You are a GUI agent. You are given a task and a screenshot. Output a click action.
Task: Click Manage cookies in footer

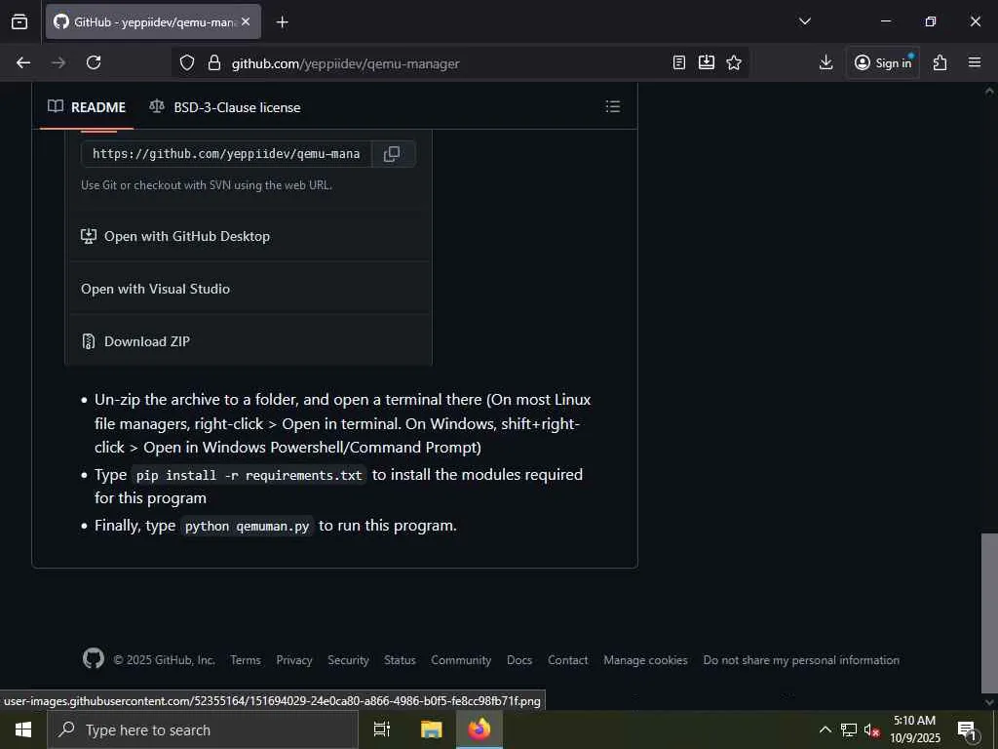point(645,660)
